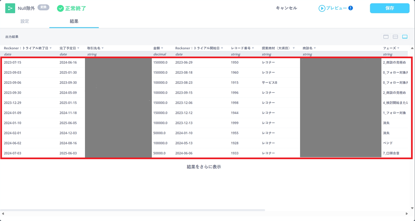Select the split panel layout icon

(x=396, y=37)
